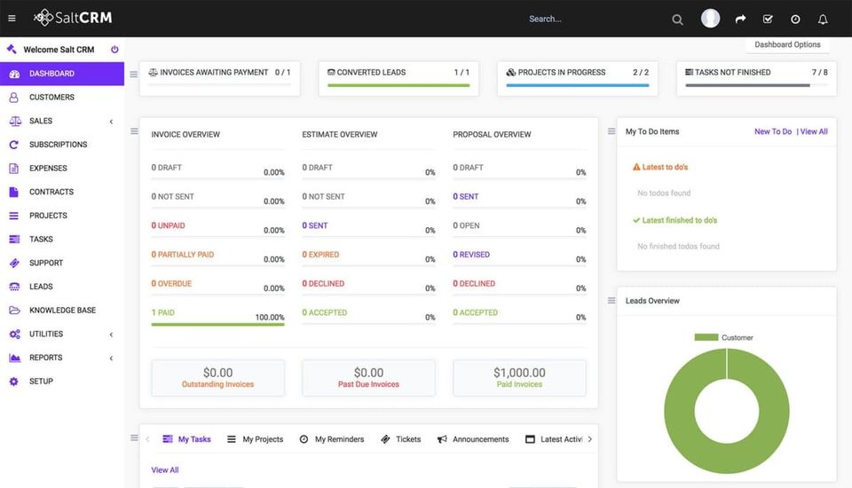Click the 1 PAID invoice link
This screenshot has width=852, height=488.
(163, 312)
